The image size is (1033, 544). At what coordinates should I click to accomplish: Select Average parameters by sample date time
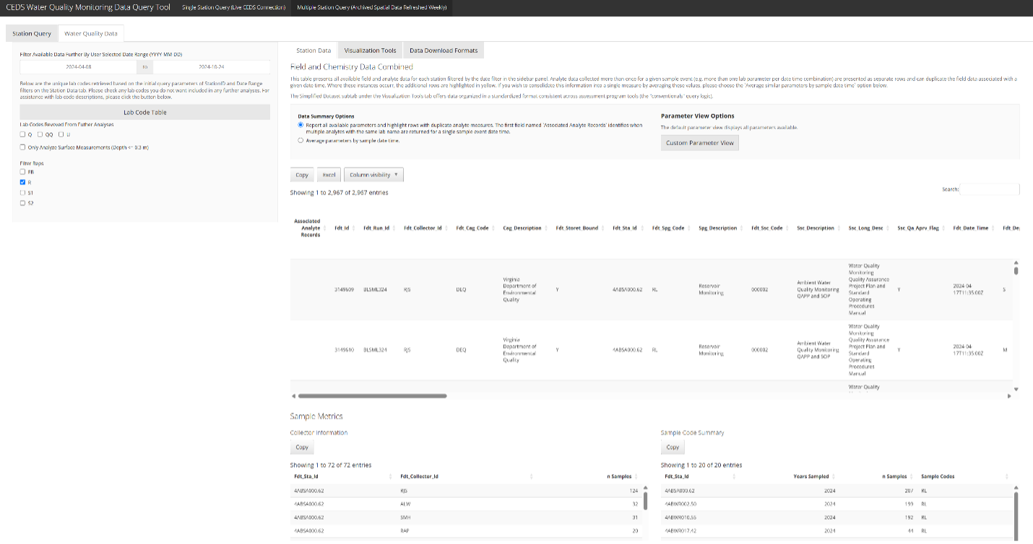click(301, 141)
